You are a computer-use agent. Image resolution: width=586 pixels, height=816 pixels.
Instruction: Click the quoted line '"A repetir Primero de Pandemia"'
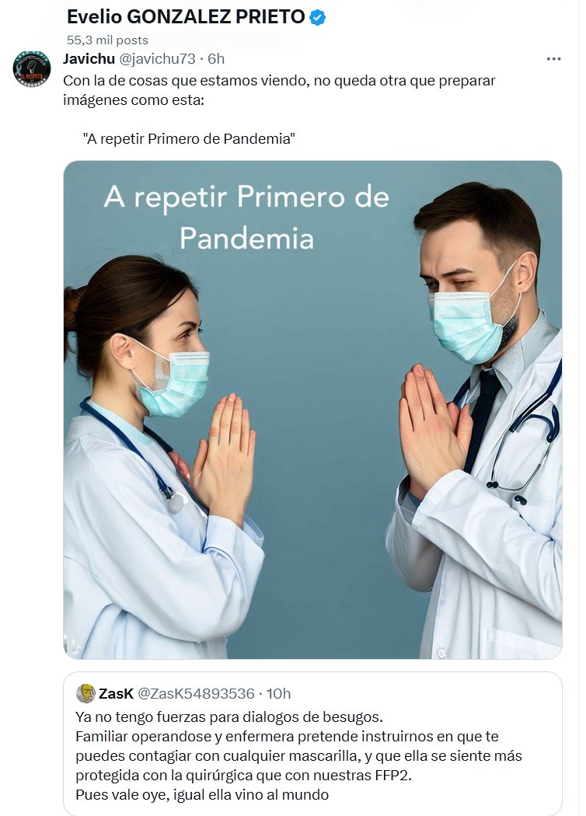(x=189, y=138)
